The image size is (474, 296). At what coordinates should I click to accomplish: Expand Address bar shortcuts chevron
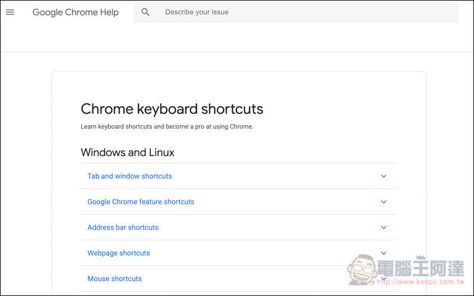pyautogui.click(x=383, y=227)
